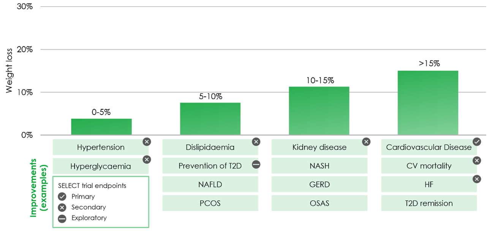Click the secondary icon on Kidney disease

pyautogui.click(x=366, y=142)
